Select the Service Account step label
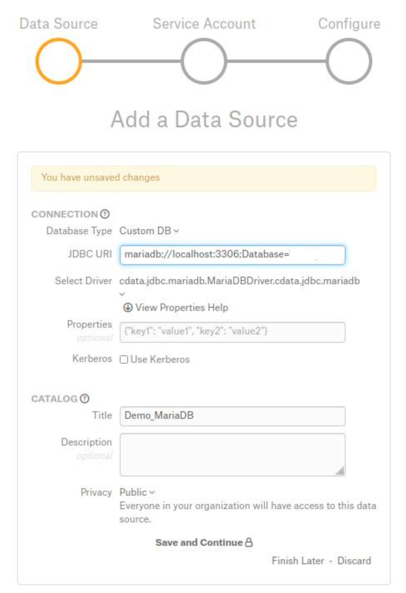This screenshot has height=593, width=406. click(204, 24)
